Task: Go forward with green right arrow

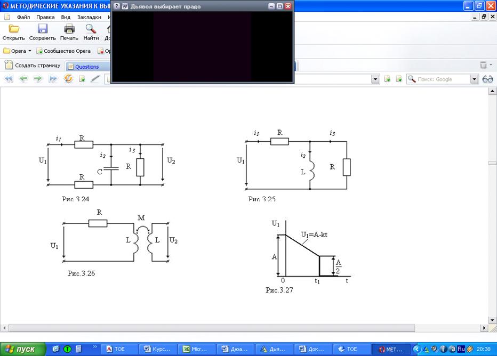Action: click(x=38, y=79)
